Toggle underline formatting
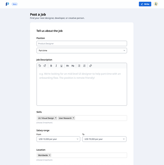 pos(61,66)
